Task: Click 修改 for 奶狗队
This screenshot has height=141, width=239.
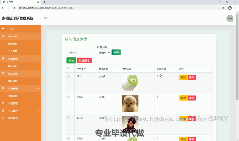Action: [183, 98]
